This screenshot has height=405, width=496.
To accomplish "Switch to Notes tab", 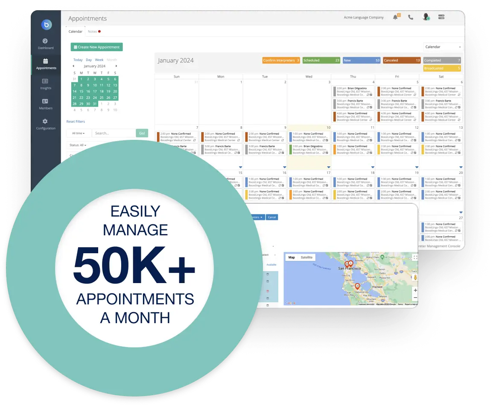I will [94, 32].
